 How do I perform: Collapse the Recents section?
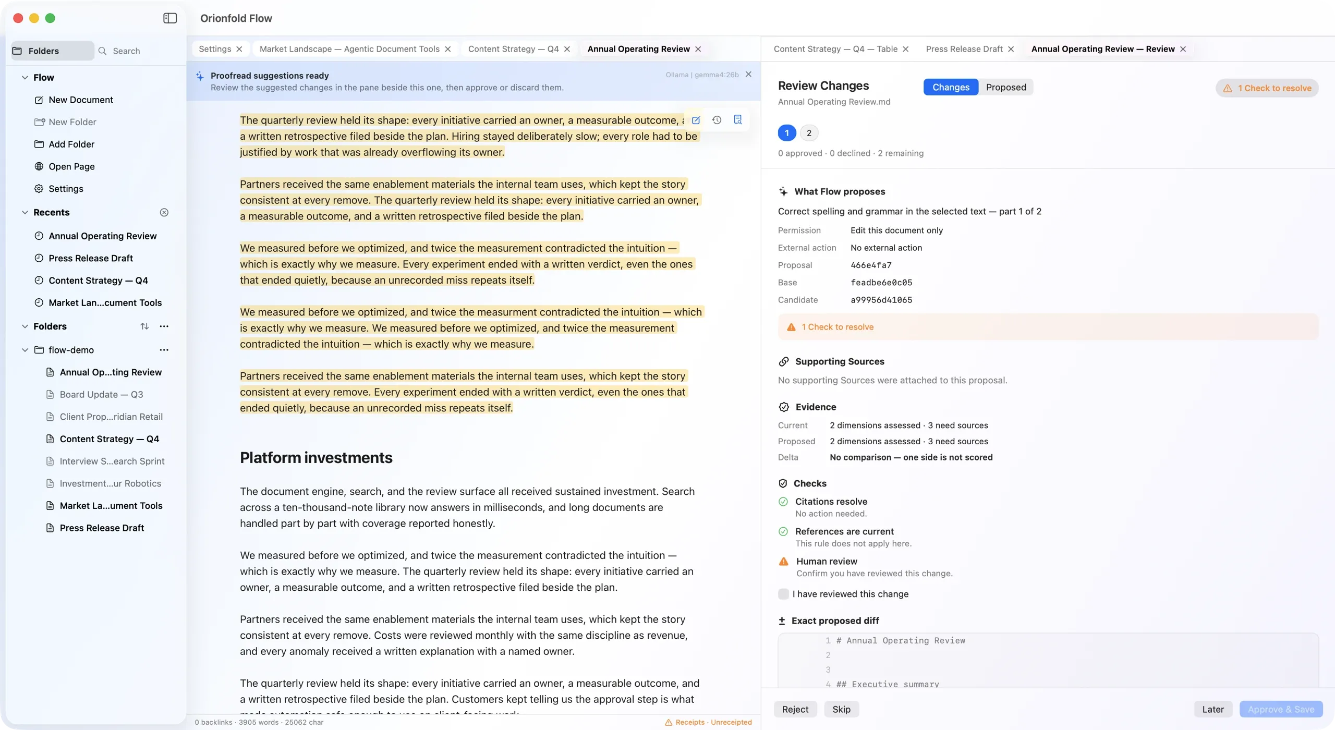click(25, 212)
